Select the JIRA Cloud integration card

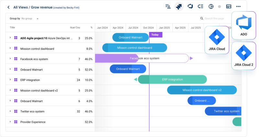(x=217, y=40)
